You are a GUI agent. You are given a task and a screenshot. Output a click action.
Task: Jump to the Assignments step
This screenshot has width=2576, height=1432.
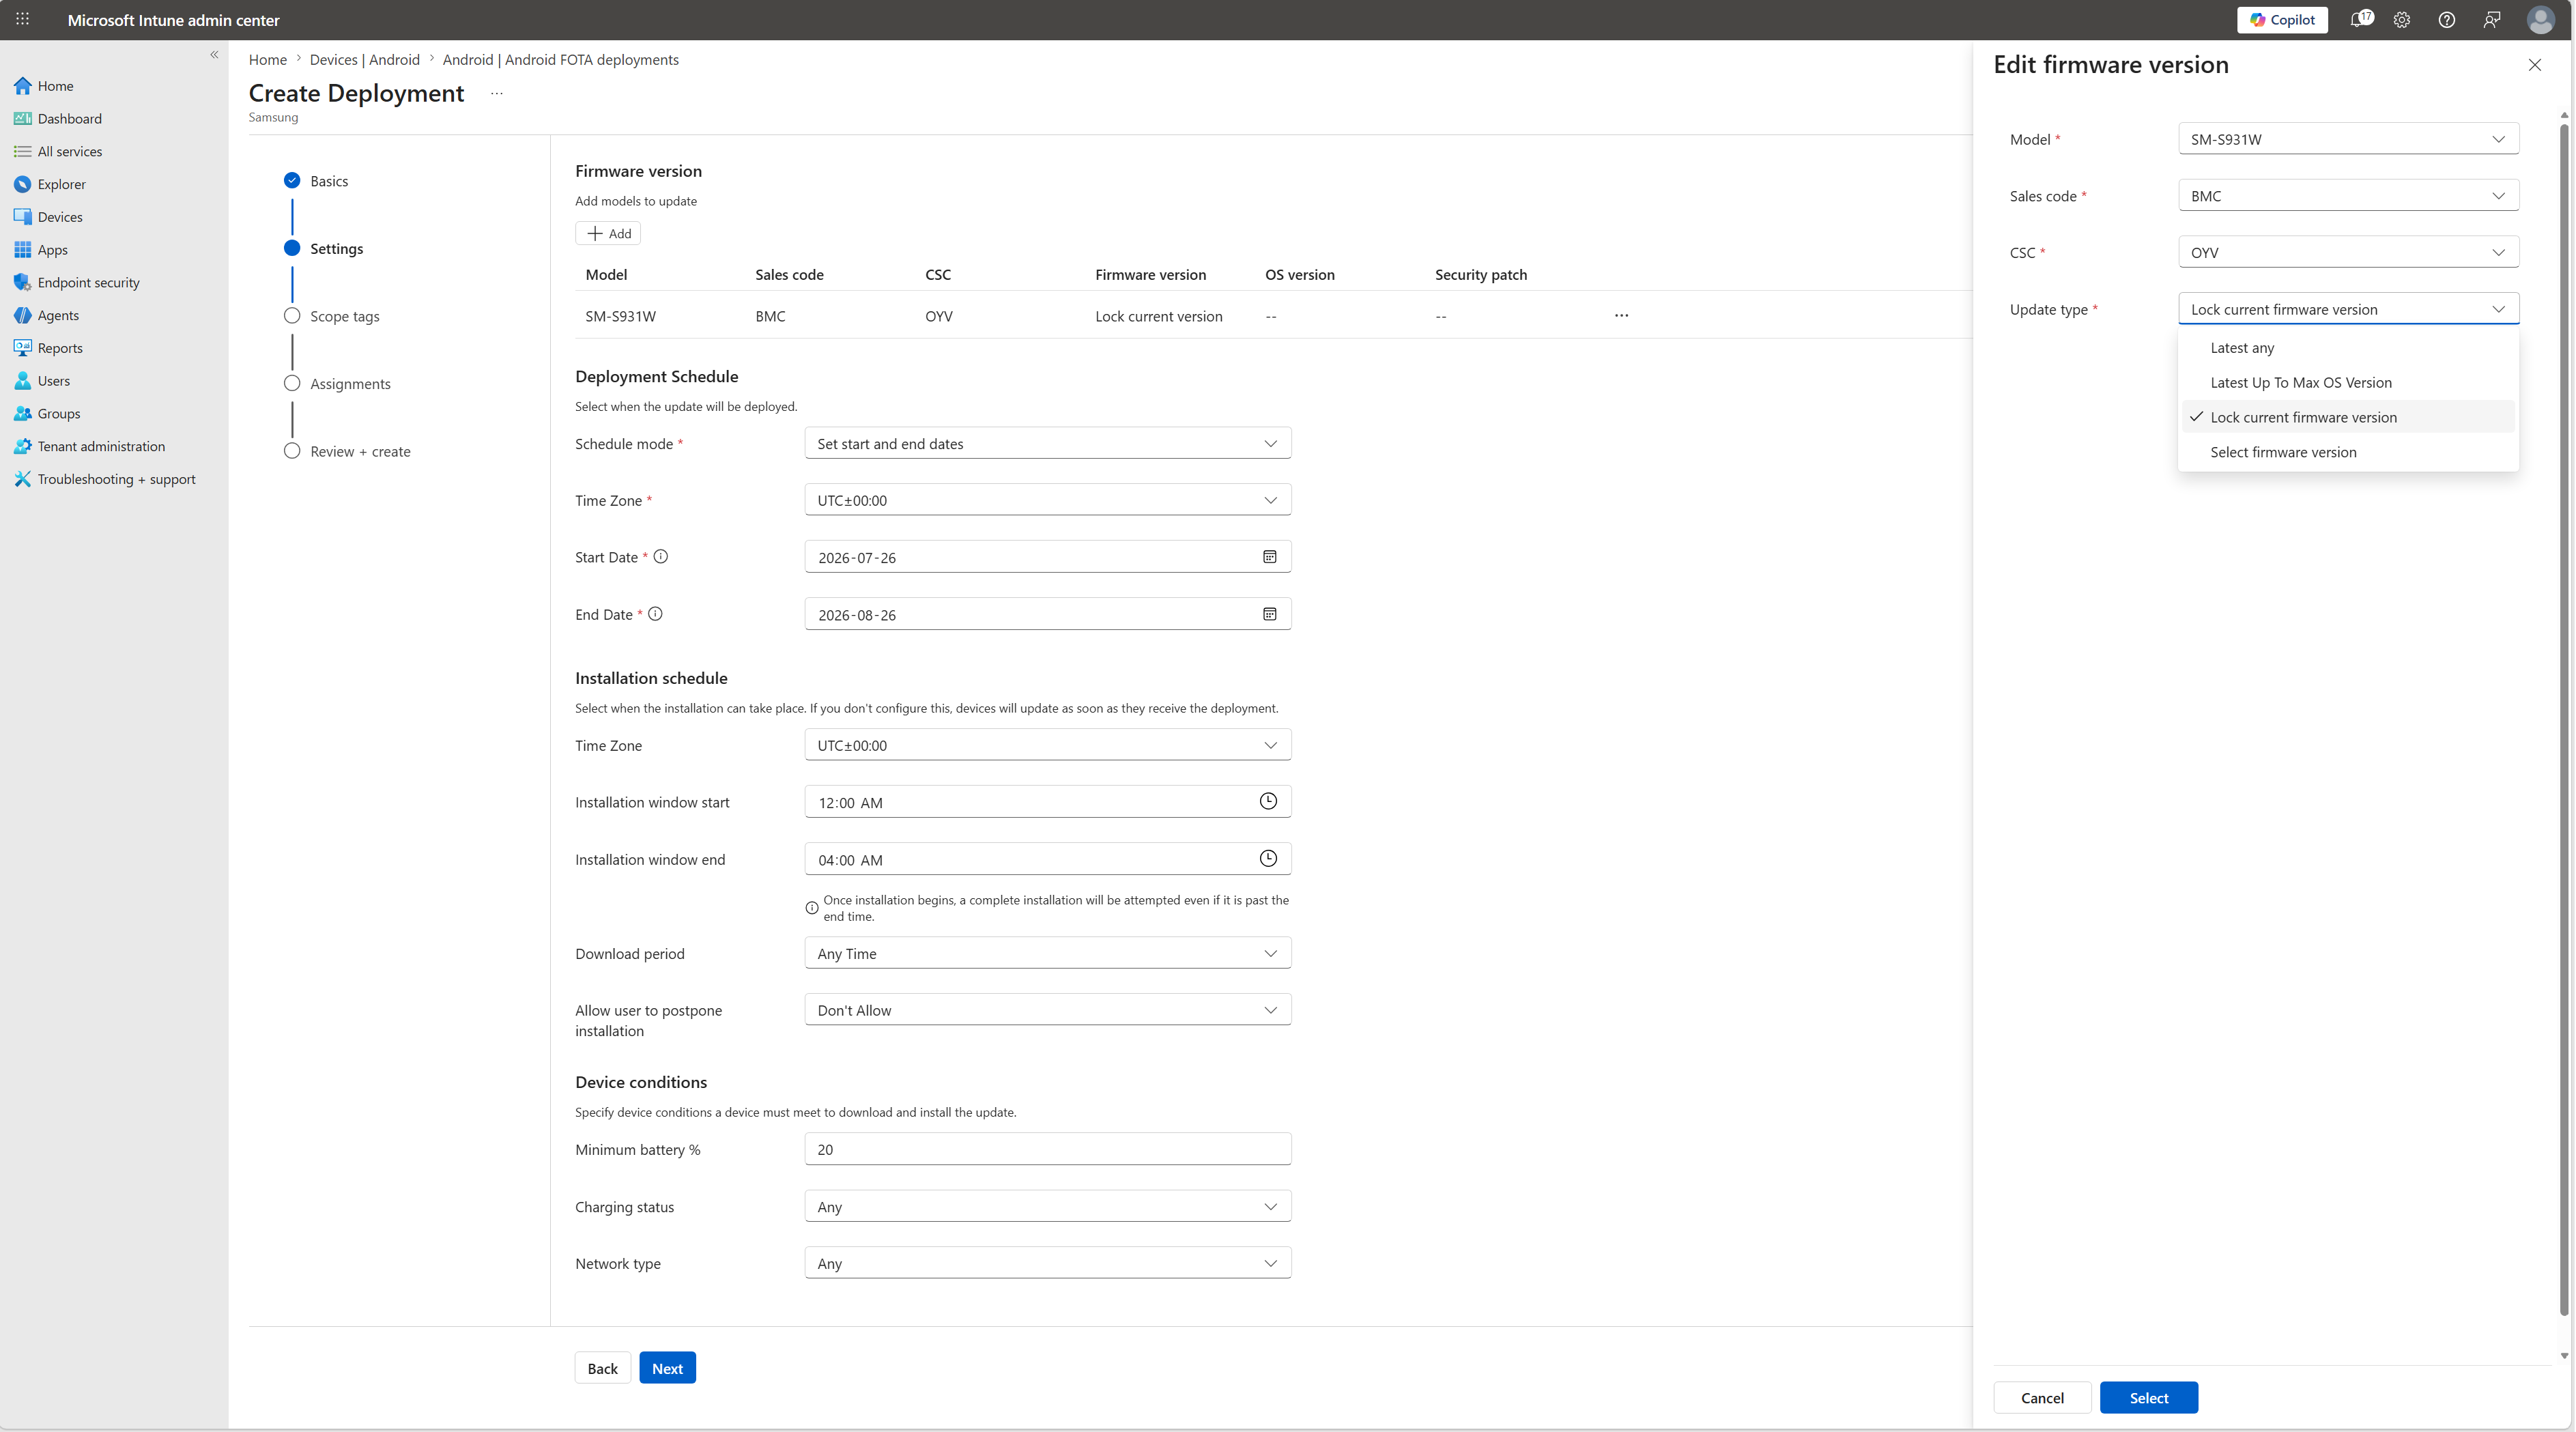338,384
